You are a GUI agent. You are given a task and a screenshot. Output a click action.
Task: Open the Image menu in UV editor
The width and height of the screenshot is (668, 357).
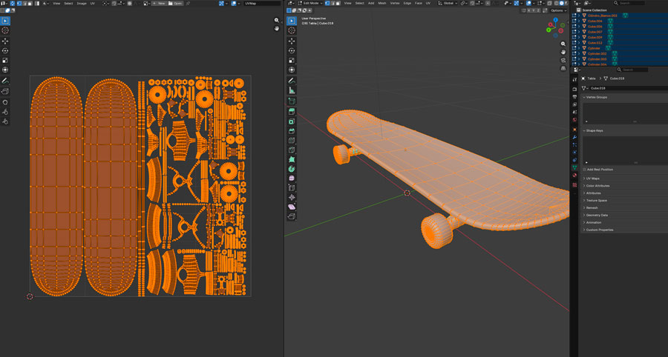[x=82, y=3]
